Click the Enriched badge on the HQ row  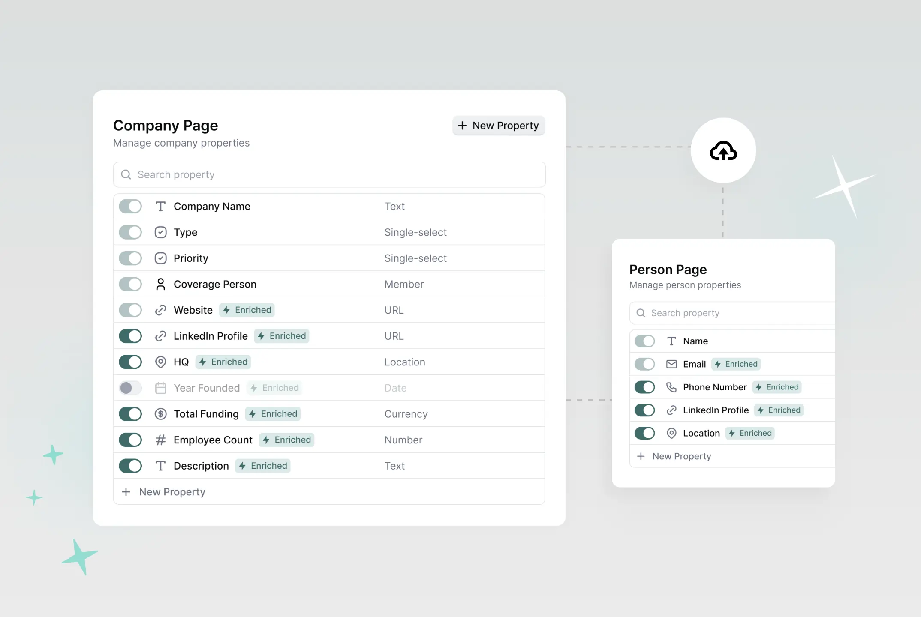click(223, 362)
